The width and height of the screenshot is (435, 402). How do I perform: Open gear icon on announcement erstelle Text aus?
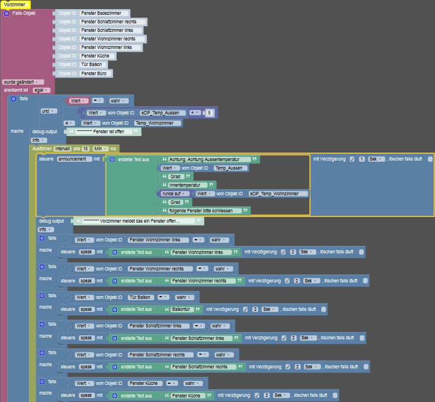(112, 159)
